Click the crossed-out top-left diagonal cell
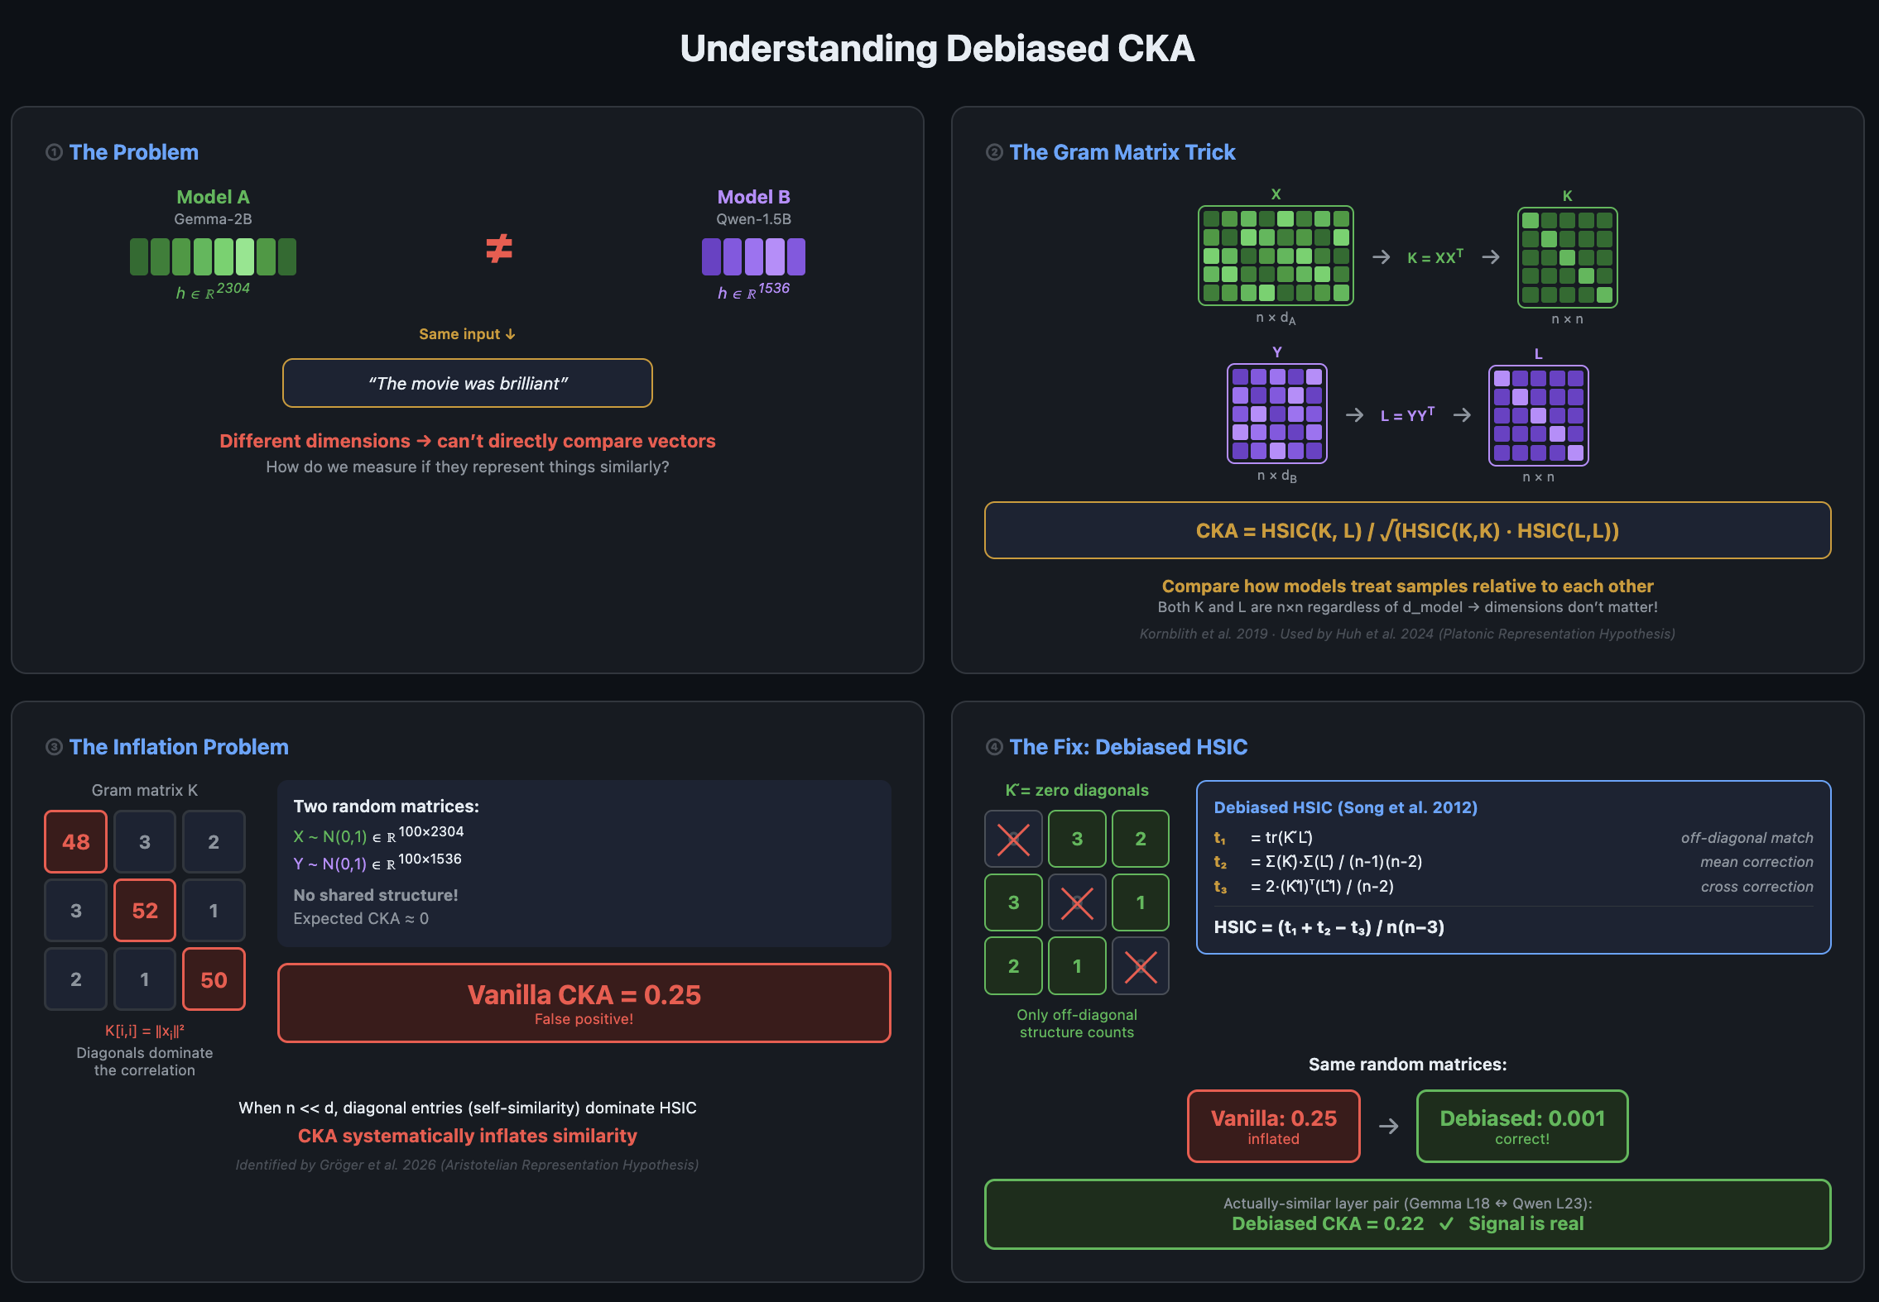Screen dimensions: 1879x1302 pyautogui.click(x=1013, y=839)
